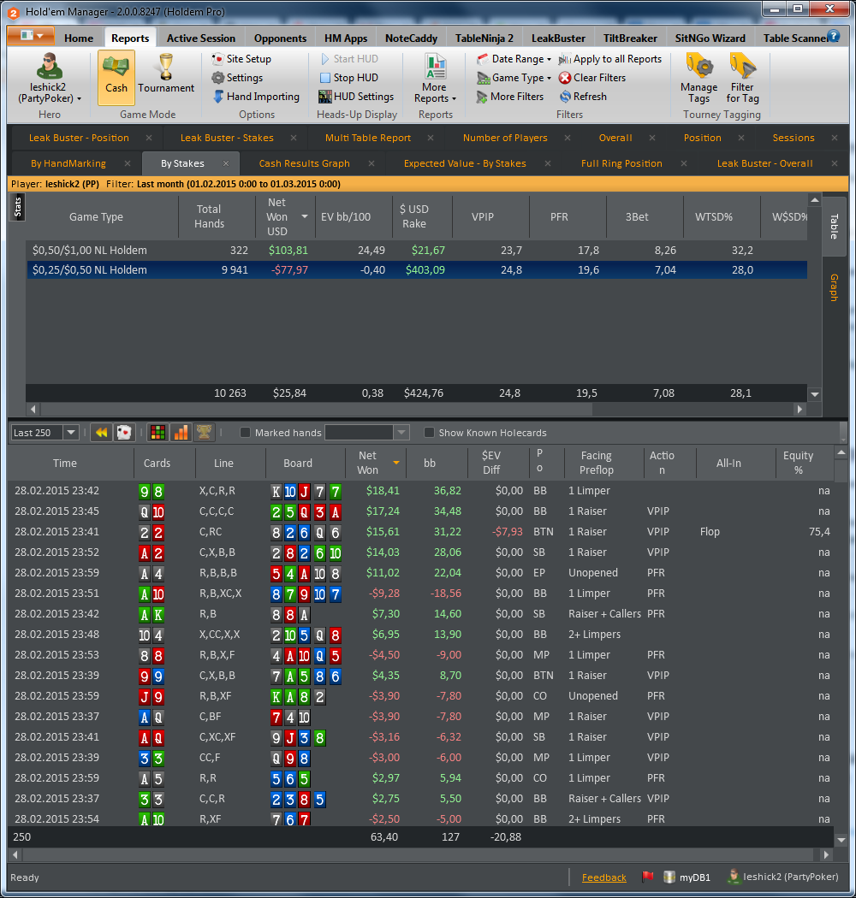This screenshot has height=898, width=856.
Task: Open the Sessions report tab
Action: point(793,138)
